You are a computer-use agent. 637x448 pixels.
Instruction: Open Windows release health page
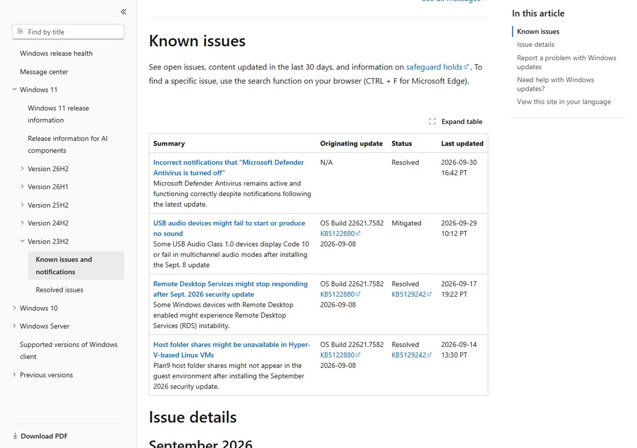(56, 53)
